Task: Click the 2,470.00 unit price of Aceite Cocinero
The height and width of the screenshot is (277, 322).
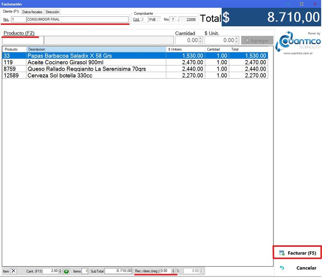Action: pyautogui.click(x=185, y=62)
